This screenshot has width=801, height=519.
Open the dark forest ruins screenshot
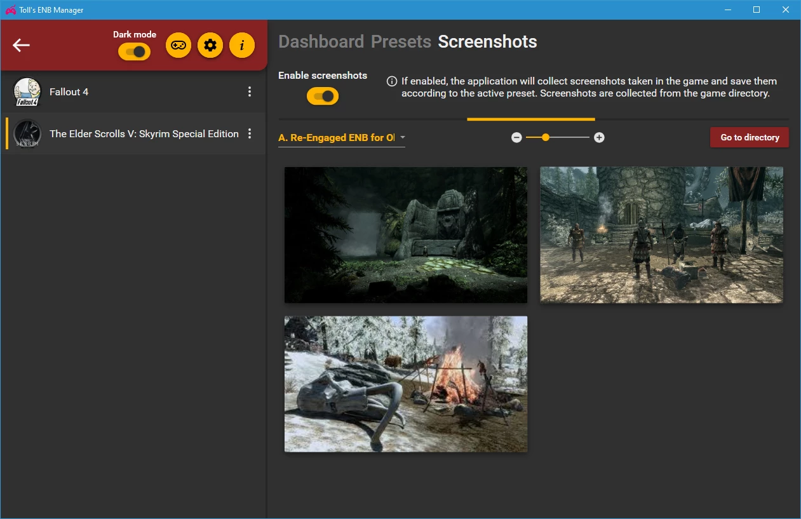coord(406,235)
